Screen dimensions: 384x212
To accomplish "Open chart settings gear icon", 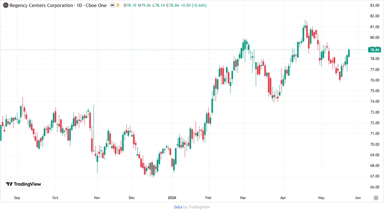I will [376, 198].
